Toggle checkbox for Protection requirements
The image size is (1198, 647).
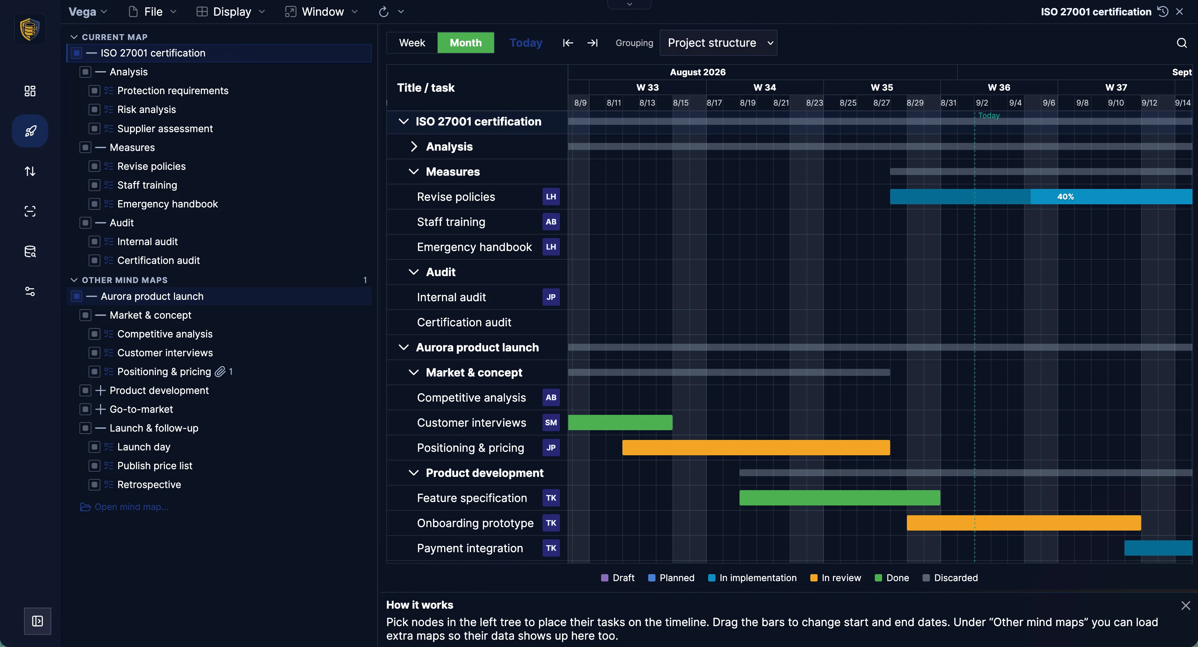tap(94, 91)
